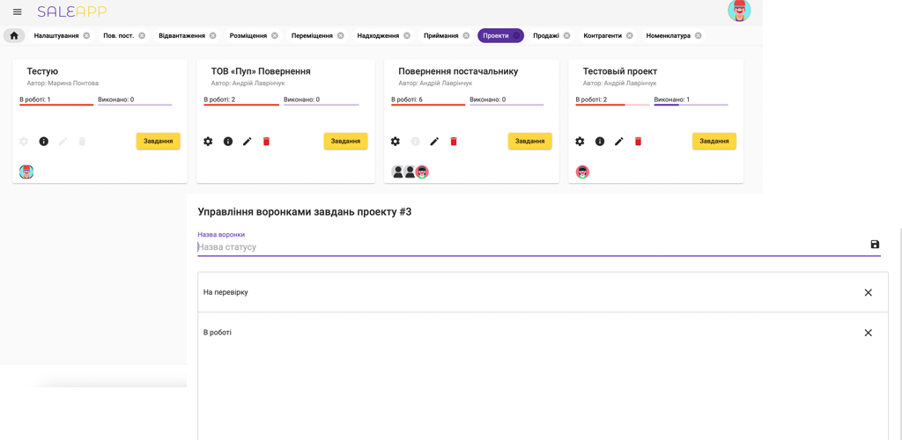Switch to the Продажі tab

[x=546, y=35]
